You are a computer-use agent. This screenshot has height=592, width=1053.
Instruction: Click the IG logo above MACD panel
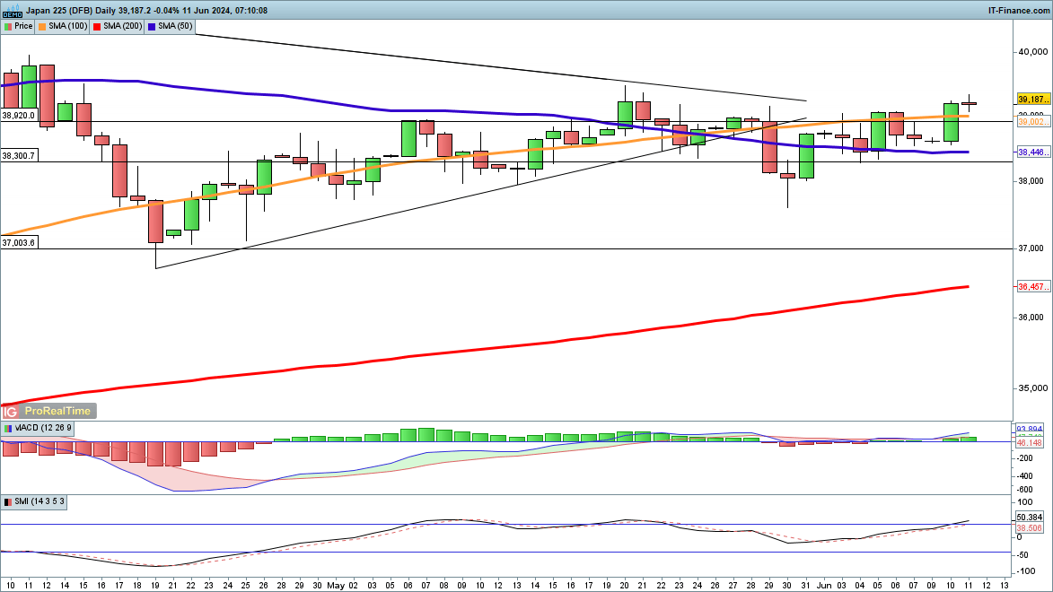point(11,411)
